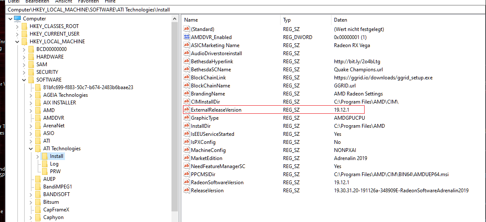
Task: Expand the AMD key
Action: [x=31, y=110]
